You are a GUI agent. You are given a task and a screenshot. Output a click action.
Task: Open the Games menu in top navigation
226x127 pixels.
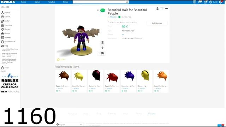pyautogui.click(x=37, y=2)
